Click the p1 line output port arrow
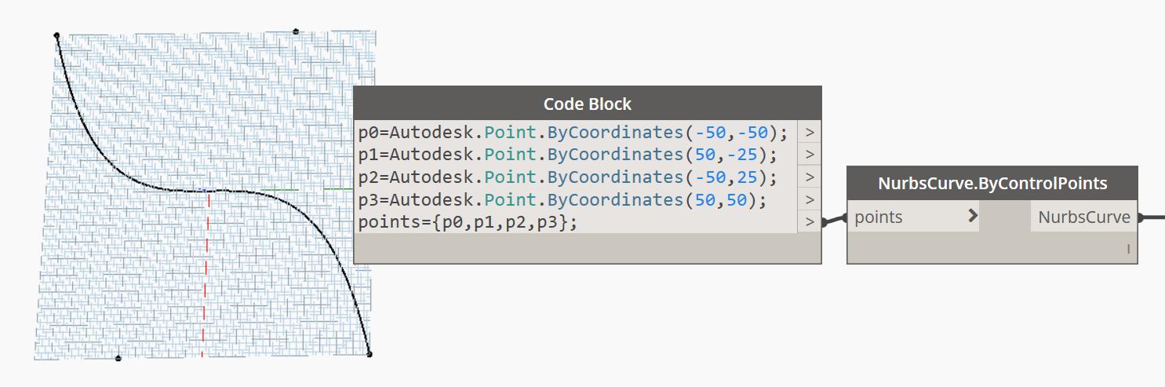Screen dimensions: 1165x387 809,155
